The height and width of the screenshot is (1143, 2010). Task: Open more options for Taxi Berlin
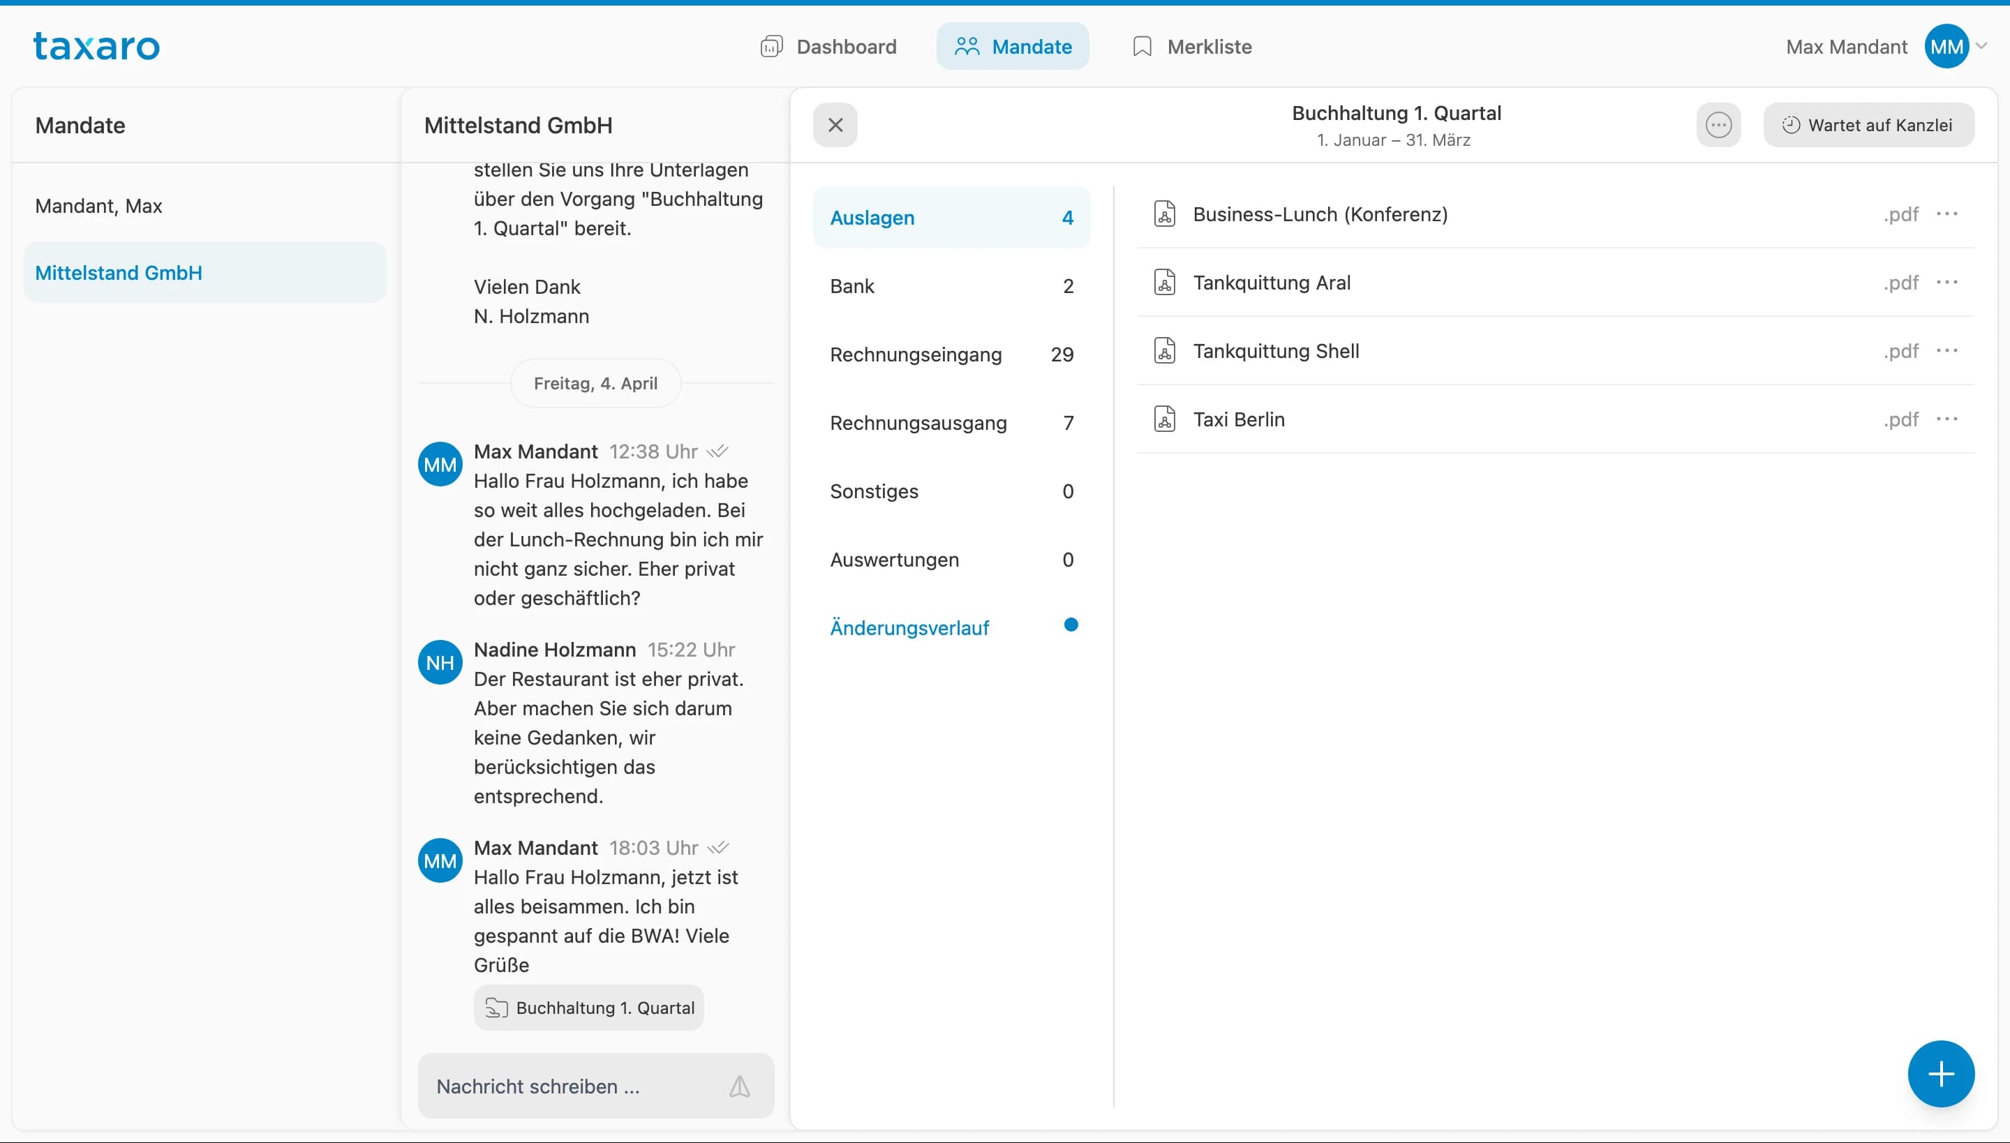click(x=1946, y=419)
